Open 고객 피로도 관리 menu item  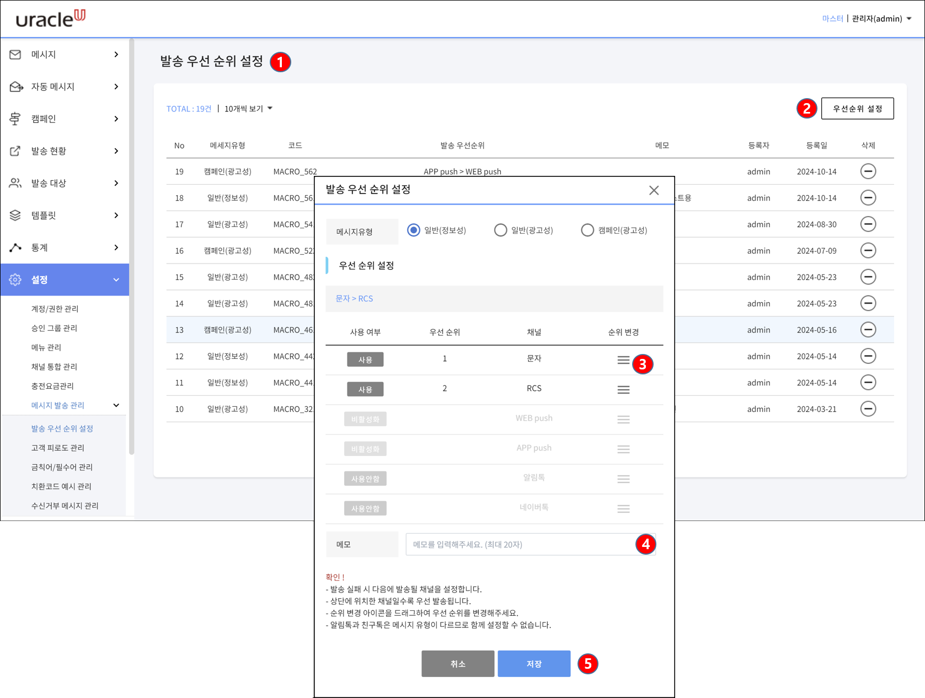57,448
